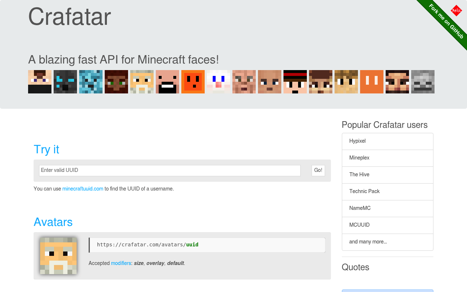Jump to the Try it section heading
The image size is (467, 292).
click(x=46, y=149)
